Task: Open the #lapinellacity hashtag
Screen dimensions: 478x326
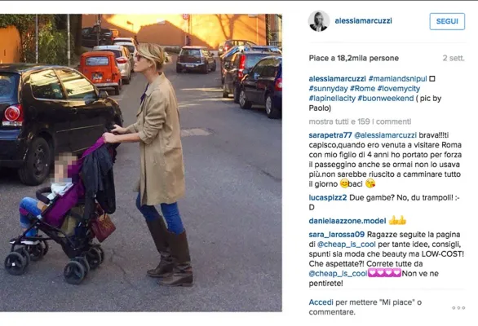Action: (332, 98)
